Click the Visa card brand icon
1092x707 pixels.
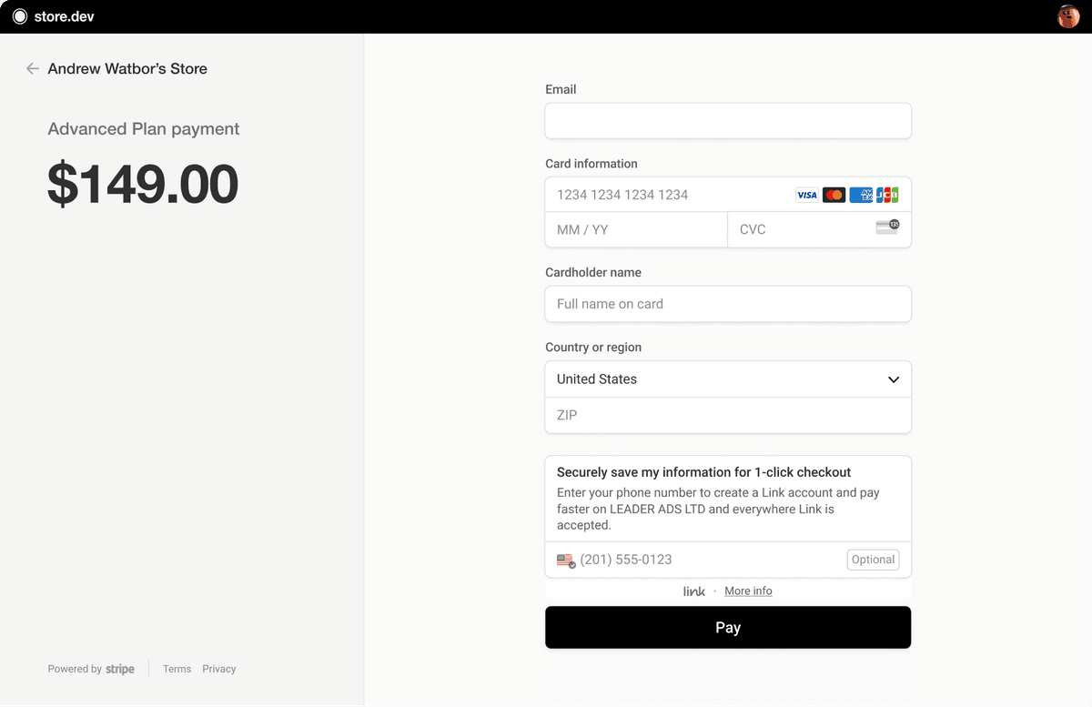tap(806, 195)
